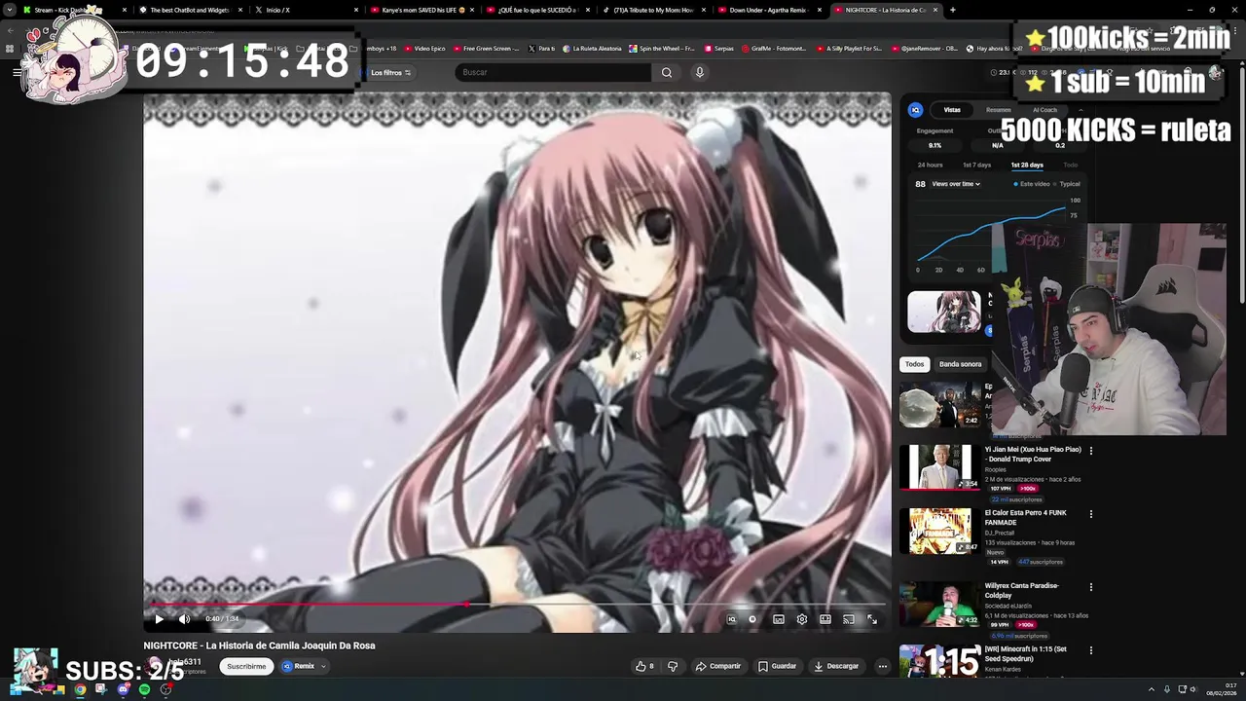Open options menu for Donald Trump Cover video
Screen dimensions: 1246x701
(1090, 451)
